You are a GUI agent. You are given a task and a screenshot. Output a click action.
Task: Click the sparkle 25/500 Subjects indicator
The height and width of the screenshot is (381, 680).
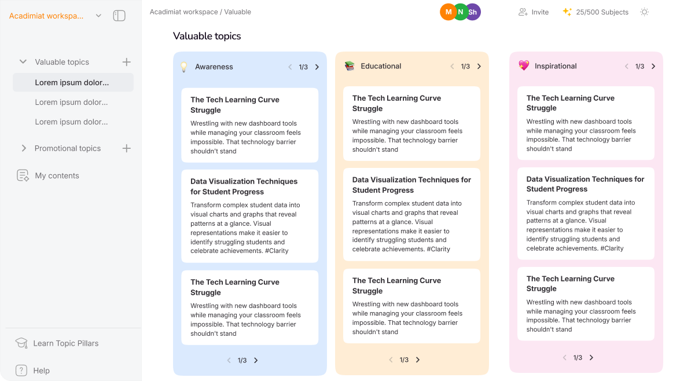click(x=595, y=12)
